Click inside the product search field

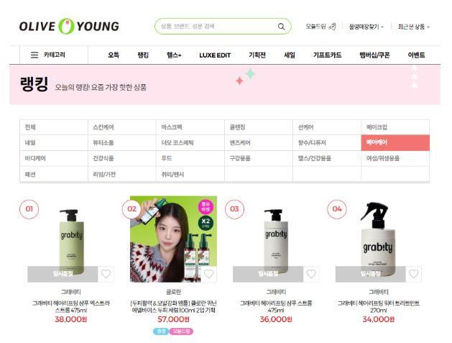pos(216,27)
